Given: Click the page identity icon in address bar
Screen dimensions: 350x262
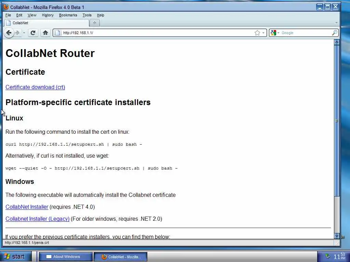Looking at the screenshot, I should (57, 33).
